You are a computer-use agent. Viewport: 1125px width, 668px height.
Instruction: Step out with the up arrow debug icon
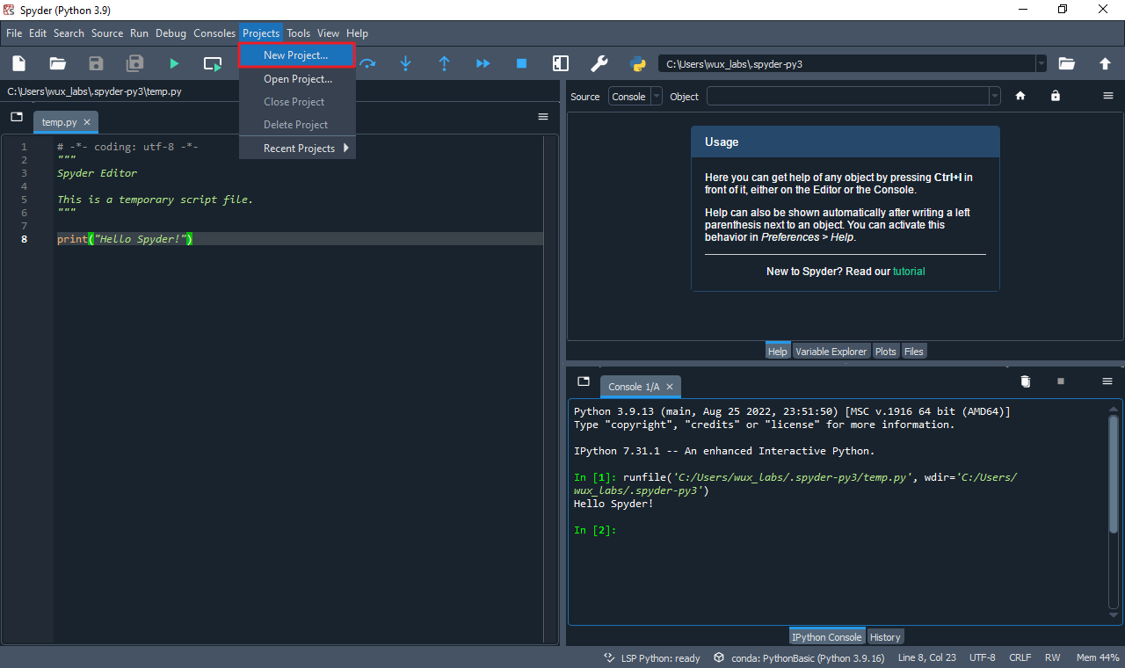[x=445, y=63]
